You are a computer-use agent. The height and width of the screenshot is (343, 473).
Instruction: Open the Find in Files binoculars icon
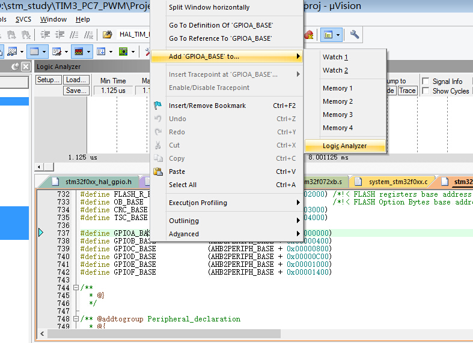click(107, 35)
